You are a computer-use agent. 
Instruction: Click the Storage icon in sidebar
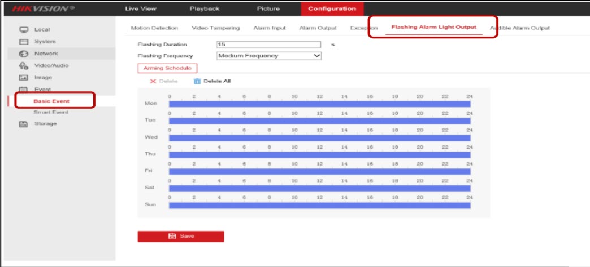click(x=24, y=124)
